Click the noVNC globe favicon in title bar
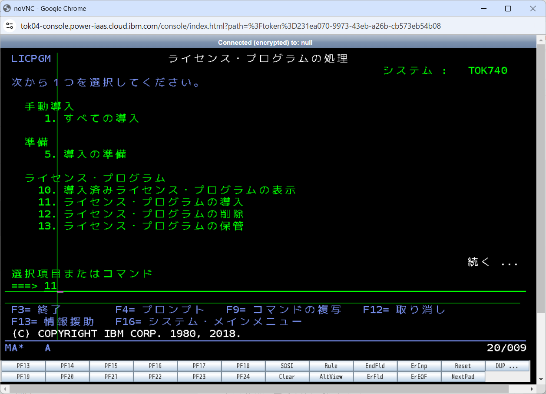 [x=7, y=8]
